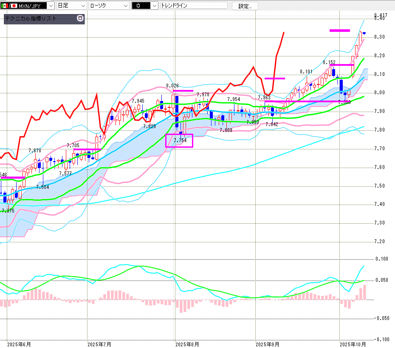
Task: Click the latest blue candle at right edge
Action: pos(364,33)
